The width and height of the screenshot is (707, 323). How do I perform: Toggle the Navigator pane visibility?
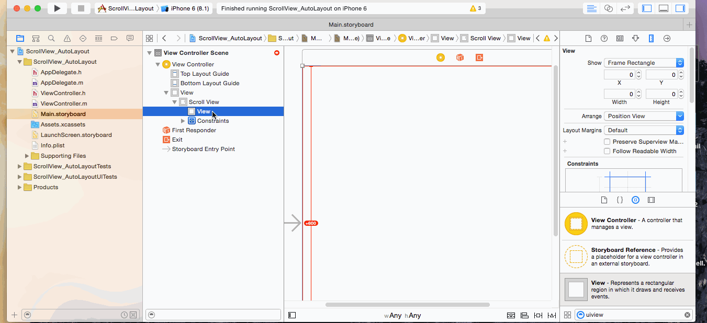coord(647,8)
